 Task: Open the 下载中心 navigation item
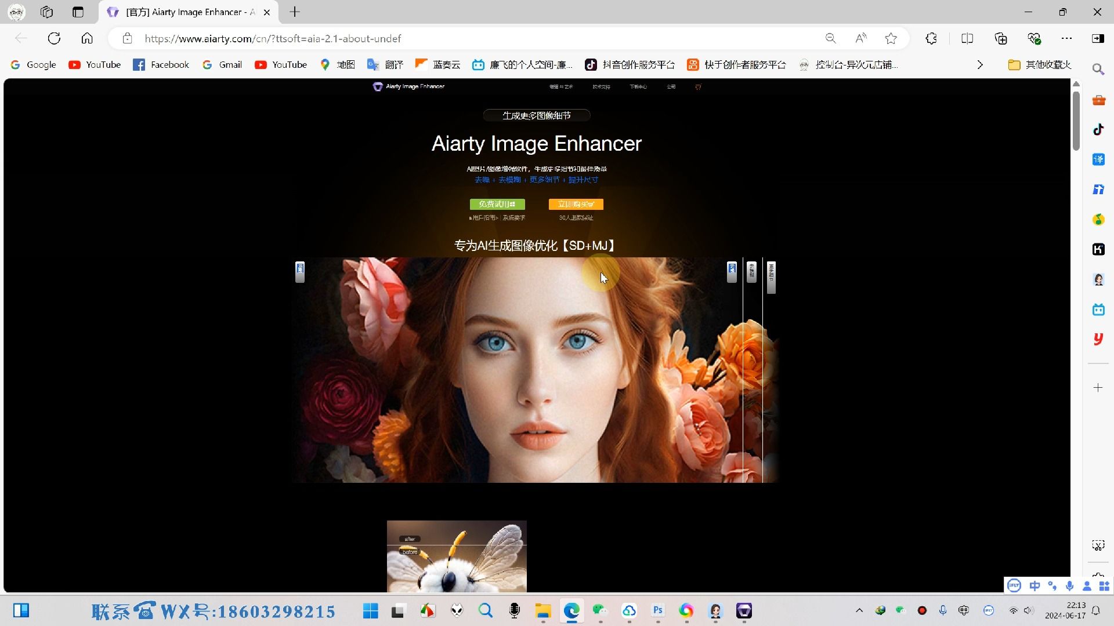point(638,87)
